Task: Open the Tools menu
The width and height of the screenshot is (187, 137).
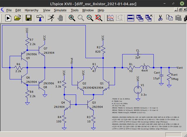Action: pyautogui.click(x=75, y=10)
